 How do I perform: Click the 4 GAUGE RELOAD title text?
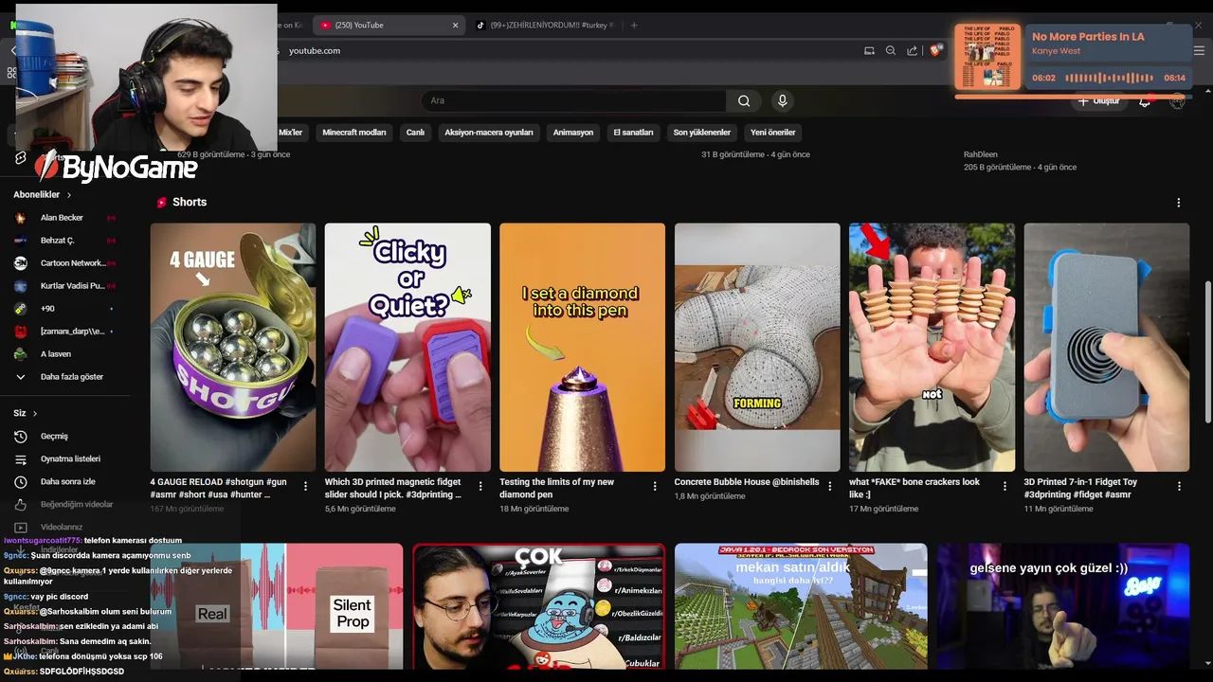click(x=218, y=488)
